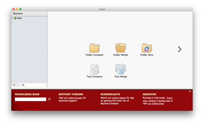Show more session types with right chevron
This screenshot has width=204, height=126.
[180, 49]
